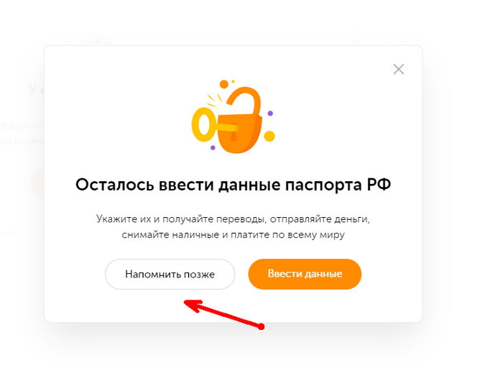Click the purple dot right of padlock
Screen dimensions: 503x386
point(270,114)
